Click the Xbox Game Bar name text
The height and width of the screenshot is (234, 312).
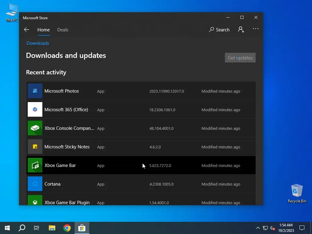click(60, 165)
